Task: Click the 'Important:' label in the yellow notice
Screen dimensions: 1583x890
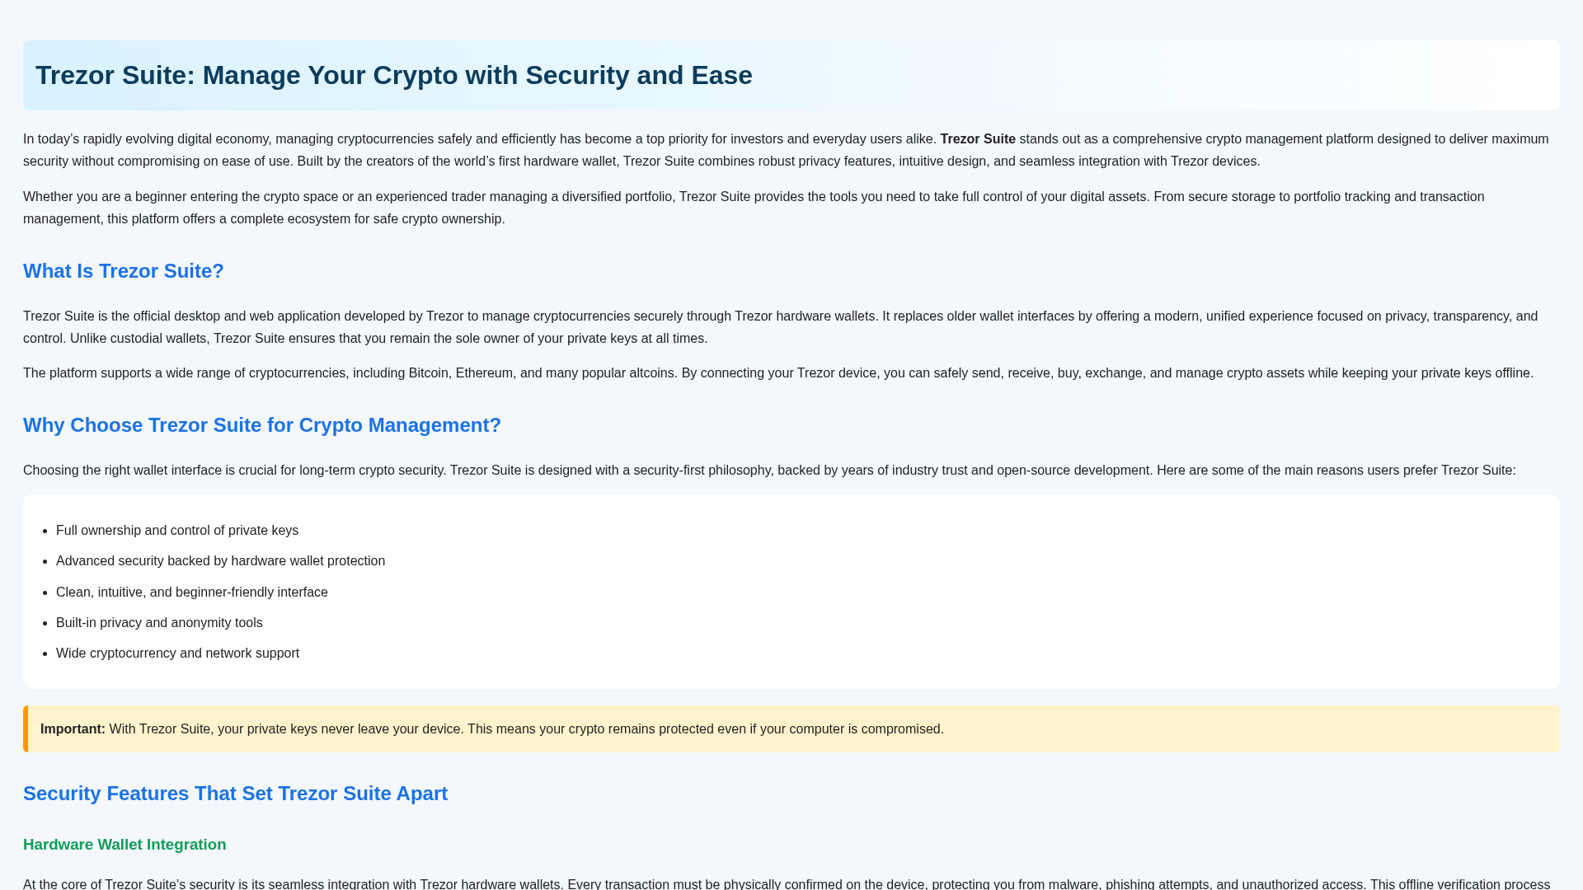Action: tap(73, 729)
